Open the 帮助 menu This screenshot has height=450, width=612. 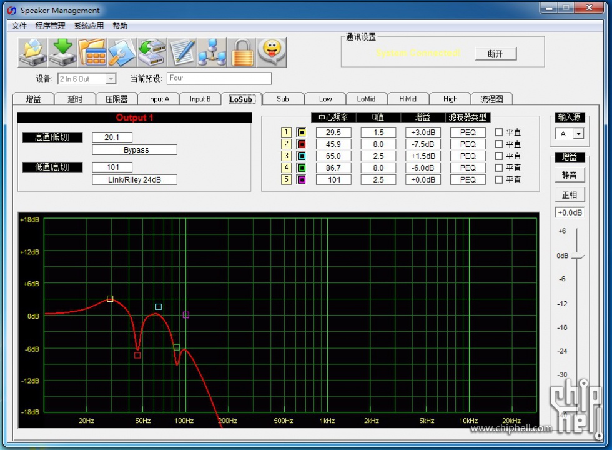120,26
